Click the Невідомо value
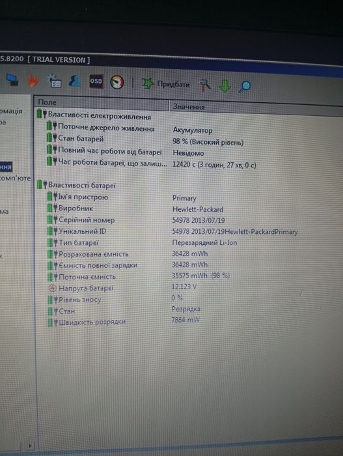The height and width of the screenshot is (456, 343). (x=188, y=153)
